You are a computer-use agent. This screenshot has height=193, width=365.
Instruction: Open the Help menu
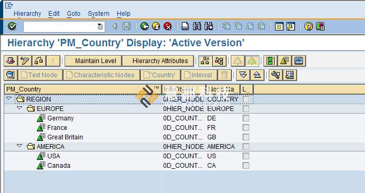pos(124,14)
